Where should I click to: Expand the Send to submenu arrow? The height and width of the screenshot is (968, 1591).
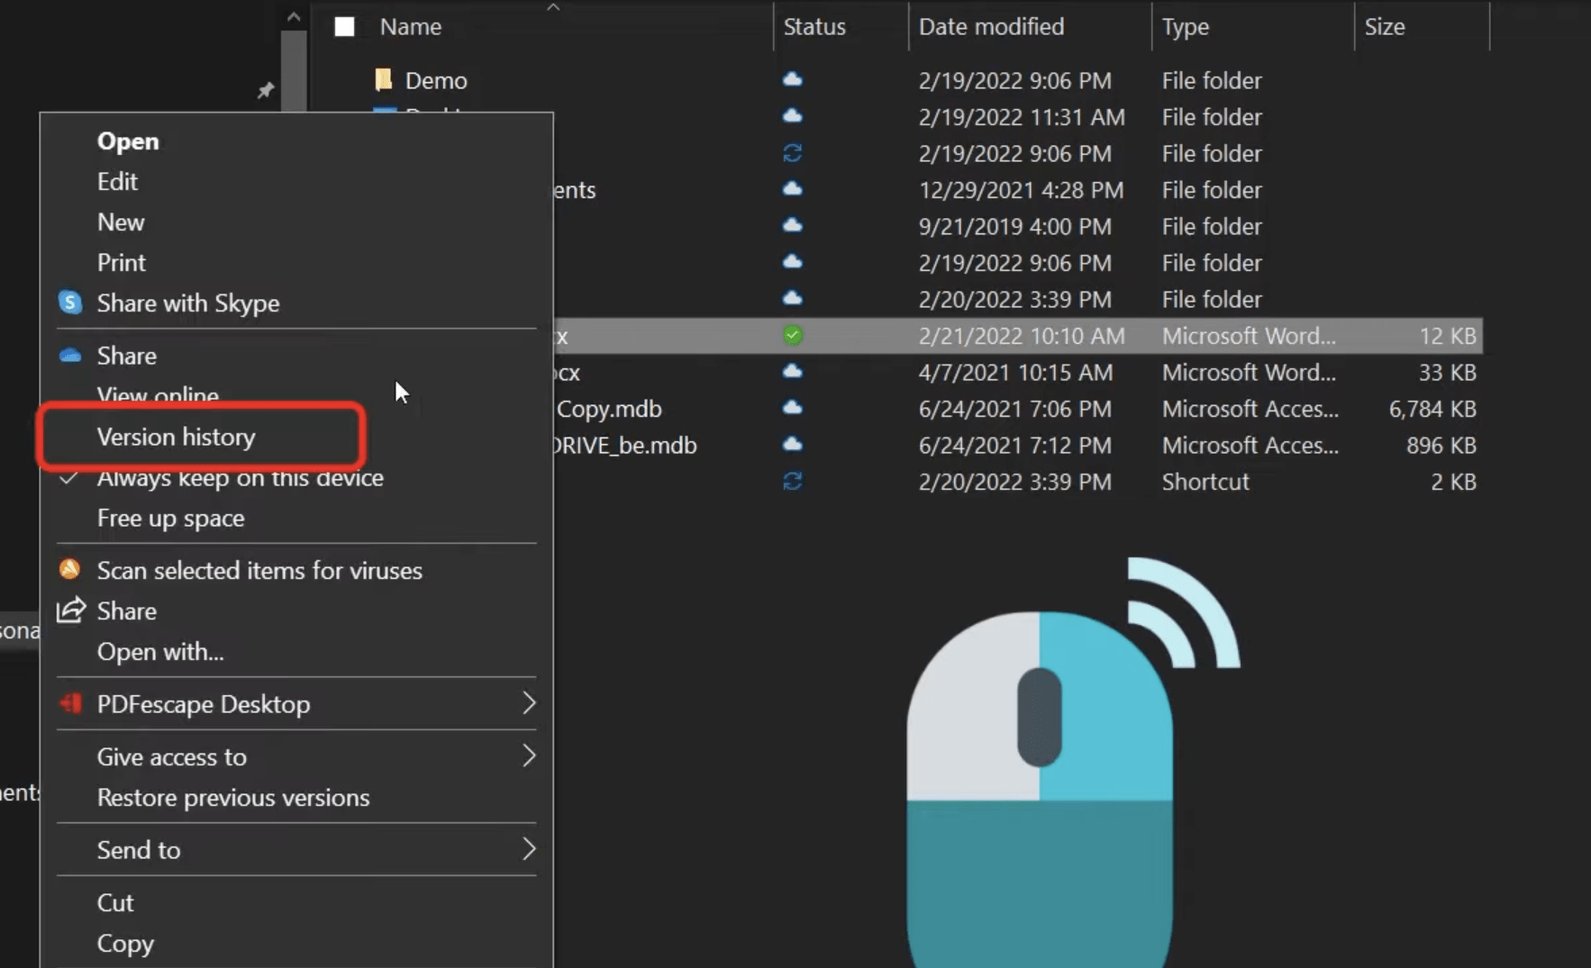point(529,848)
